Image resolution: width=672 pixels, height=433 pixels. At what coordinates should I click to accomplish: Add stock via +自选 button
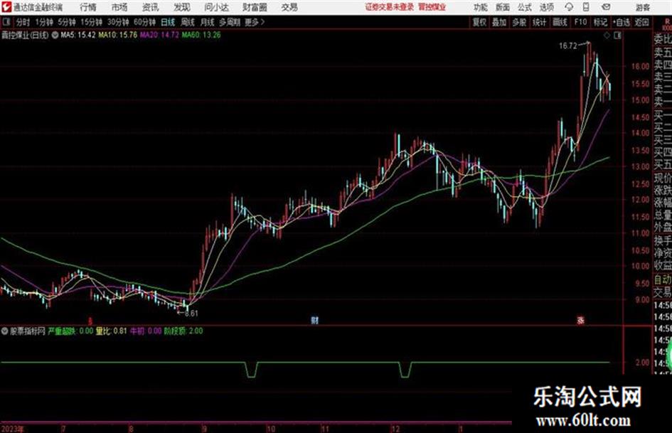(x=622, y=22)
